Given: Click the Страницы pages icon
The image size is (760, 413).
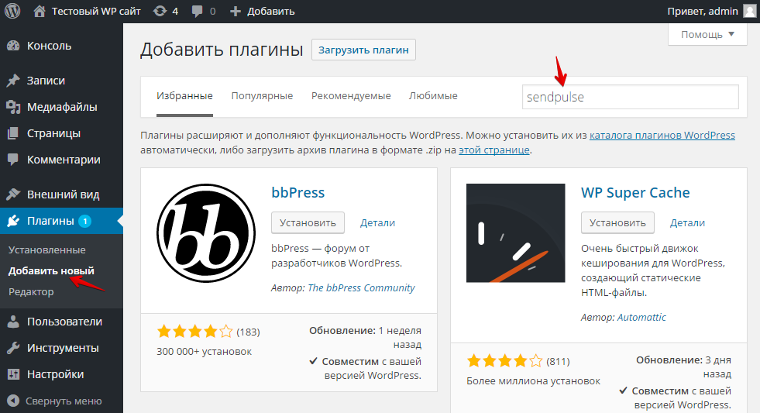Looking at the screenshot, I should coord(13,133).
